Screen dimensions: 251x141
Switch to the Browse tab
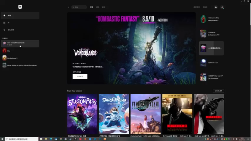(98, 7)
